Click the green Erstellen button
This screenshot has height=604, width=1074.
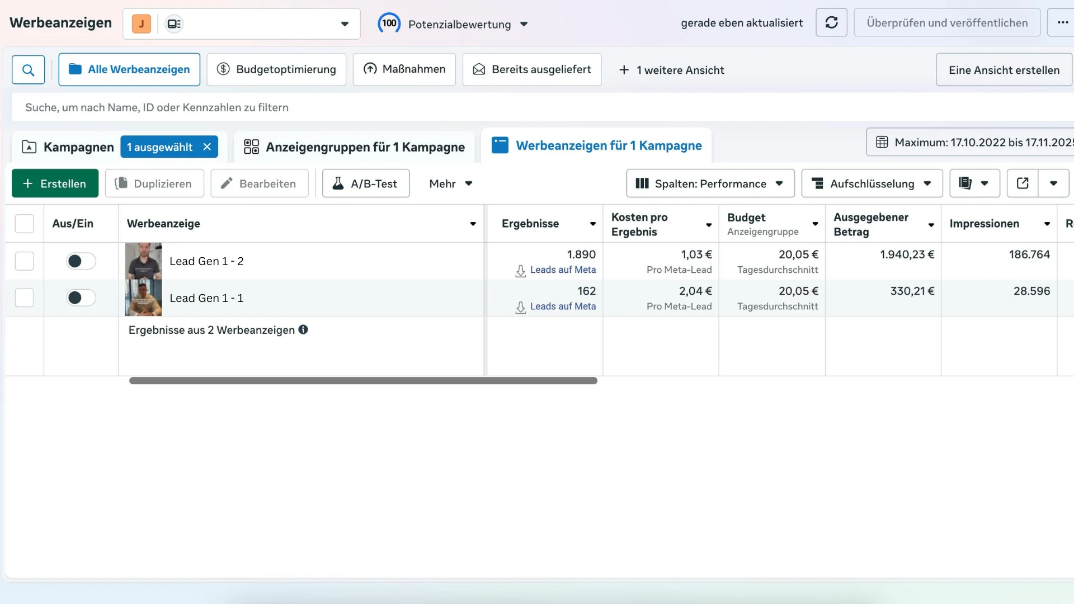(x=55, y=183)
